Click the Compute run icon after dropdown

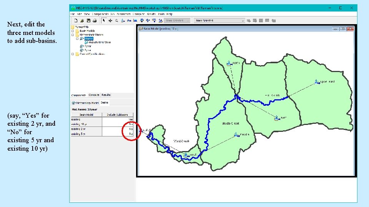(x=249, y=21)
